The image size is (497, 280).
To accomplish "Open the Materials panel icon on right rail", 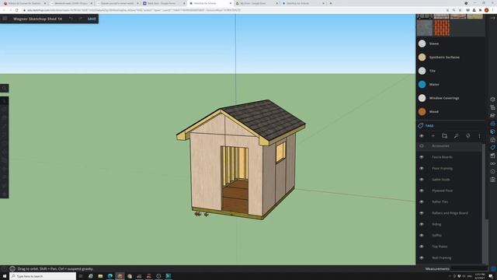I will pyautogui.click(x=492, y=131).
